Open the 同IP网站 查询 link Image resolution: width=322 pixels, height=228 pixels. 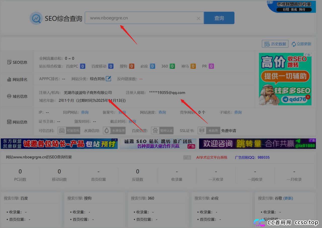(85, 112)
